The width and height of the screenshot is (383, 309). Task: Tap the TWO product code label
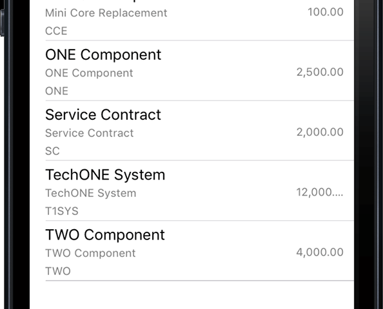pyautogui.click(x=58, y=271)
